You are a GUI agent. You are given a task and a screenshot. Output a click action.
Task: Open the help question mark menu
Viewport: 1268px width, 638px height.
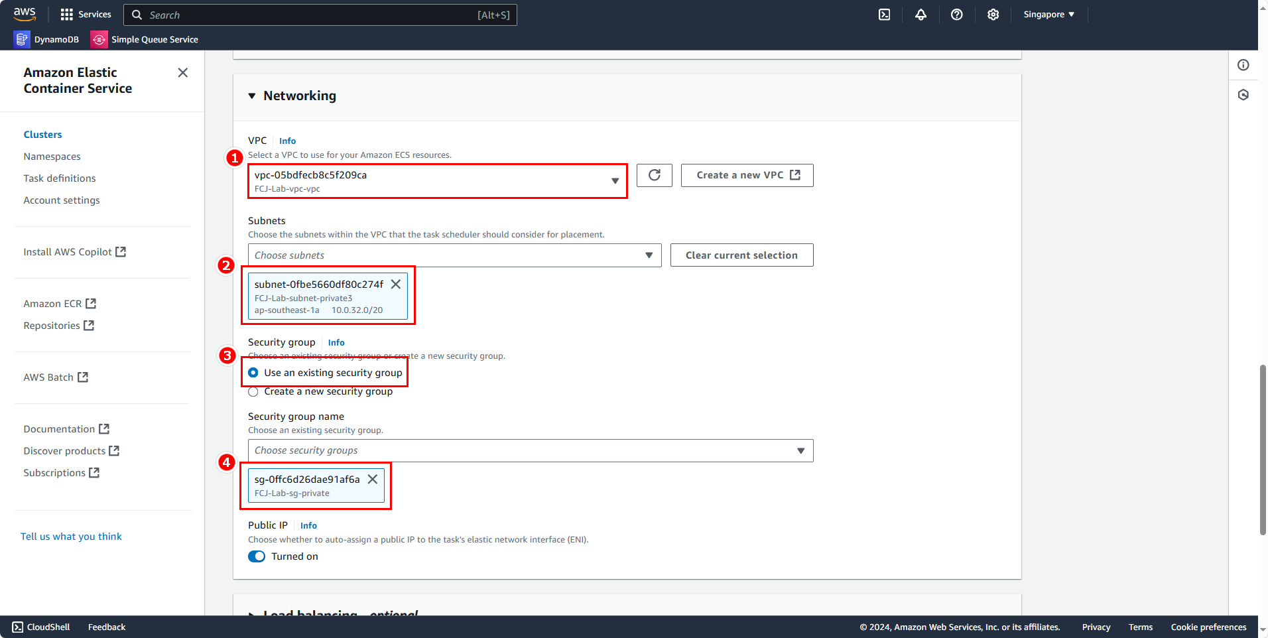click(x=956, y=15)
